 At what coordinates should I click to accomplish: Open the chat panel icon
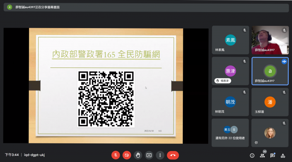273,155
